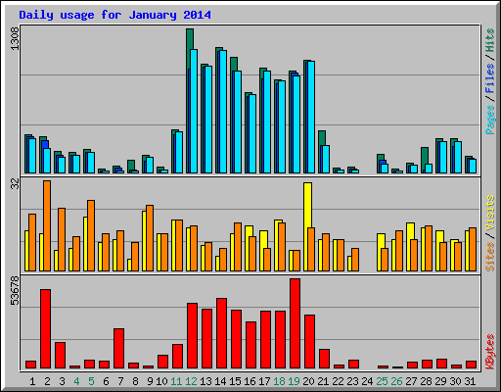
Task: Click the day 3 axis label
Action: tap(62, 381)
